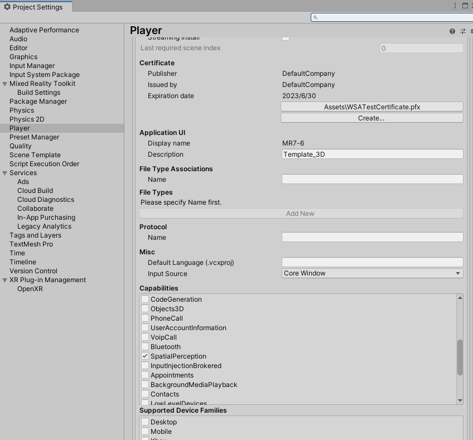Click the Capabilities list scroll-down arrow
The image size is (473, 440).
point(460,400)
